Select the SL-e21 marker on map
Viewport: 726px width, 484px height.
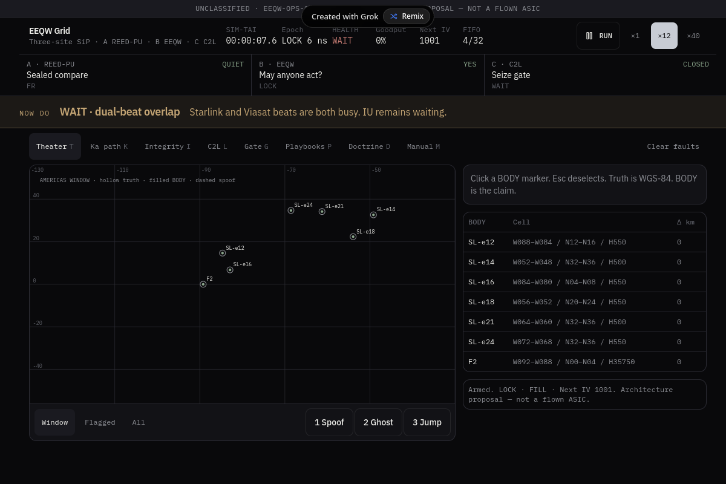coord(322,212)
